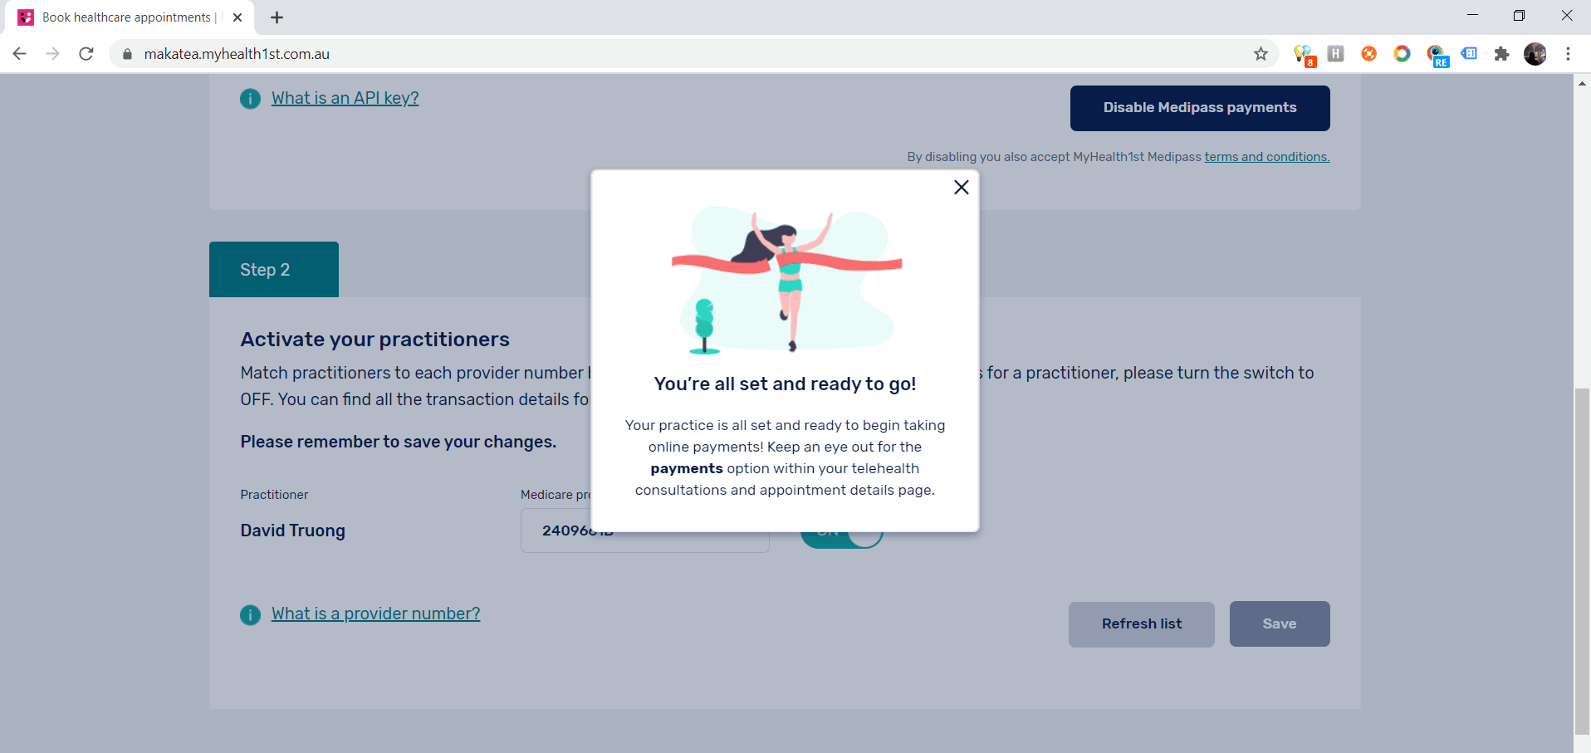
Task: Open the orange circular extension icon
Action: 1368,54
